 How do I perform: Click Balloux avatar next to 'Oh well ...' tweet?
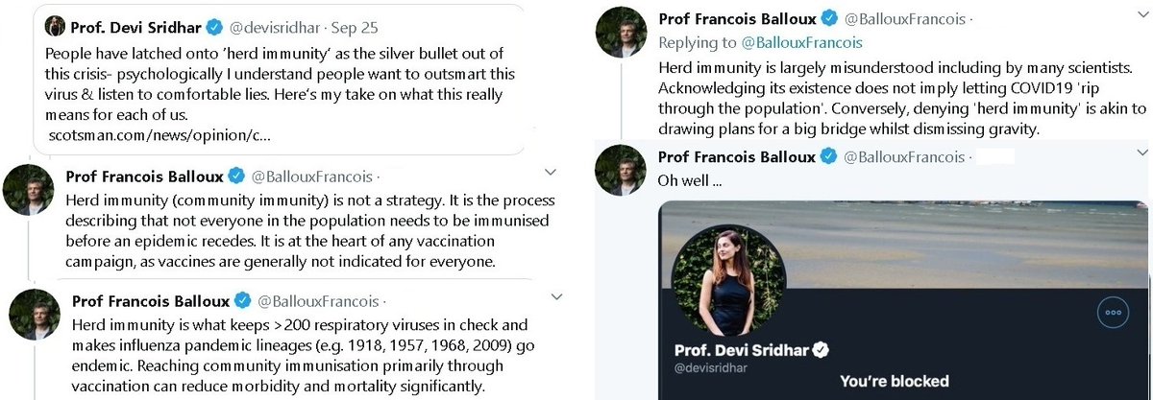pos(622,170)
